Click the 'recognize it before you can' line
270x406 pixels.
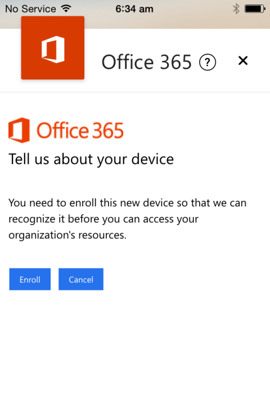click(103, 219)
